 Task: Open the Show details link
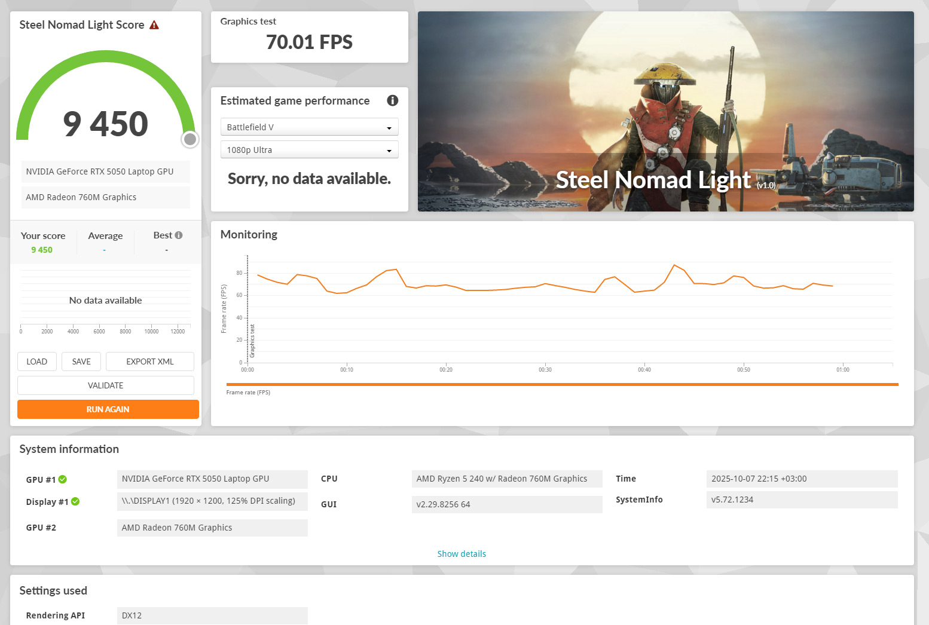(x=462, y=554)
